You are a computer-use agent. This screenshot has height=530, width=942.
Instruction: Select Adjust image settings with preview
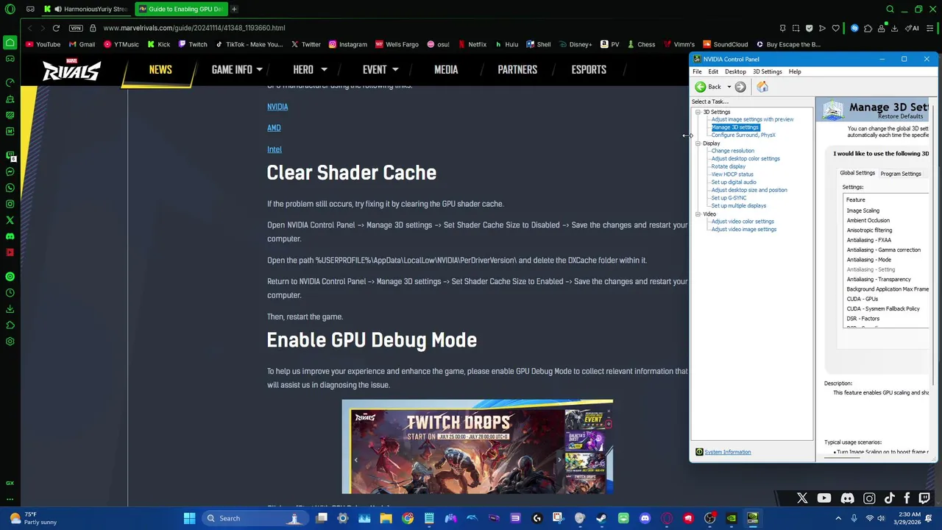click(x=752, y=119)
